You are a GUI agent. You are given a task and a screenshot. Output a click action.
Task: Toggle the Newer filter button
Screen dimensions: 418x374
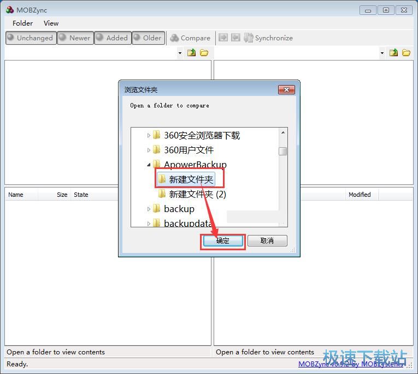(x=75, y=38)
